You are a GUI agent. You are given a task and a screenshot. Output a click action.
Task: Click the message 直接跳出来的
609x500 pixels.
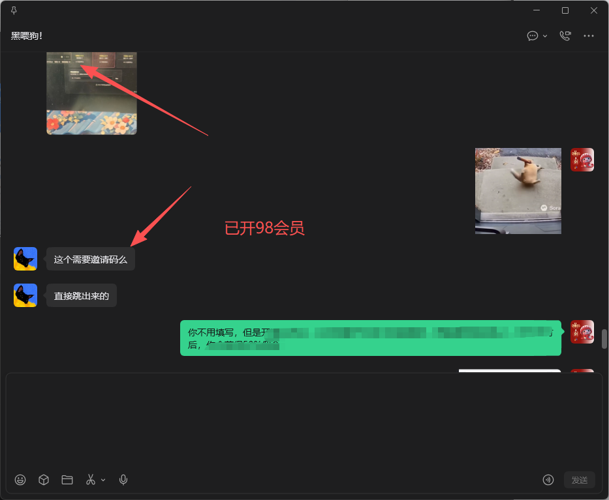[82, 296]
